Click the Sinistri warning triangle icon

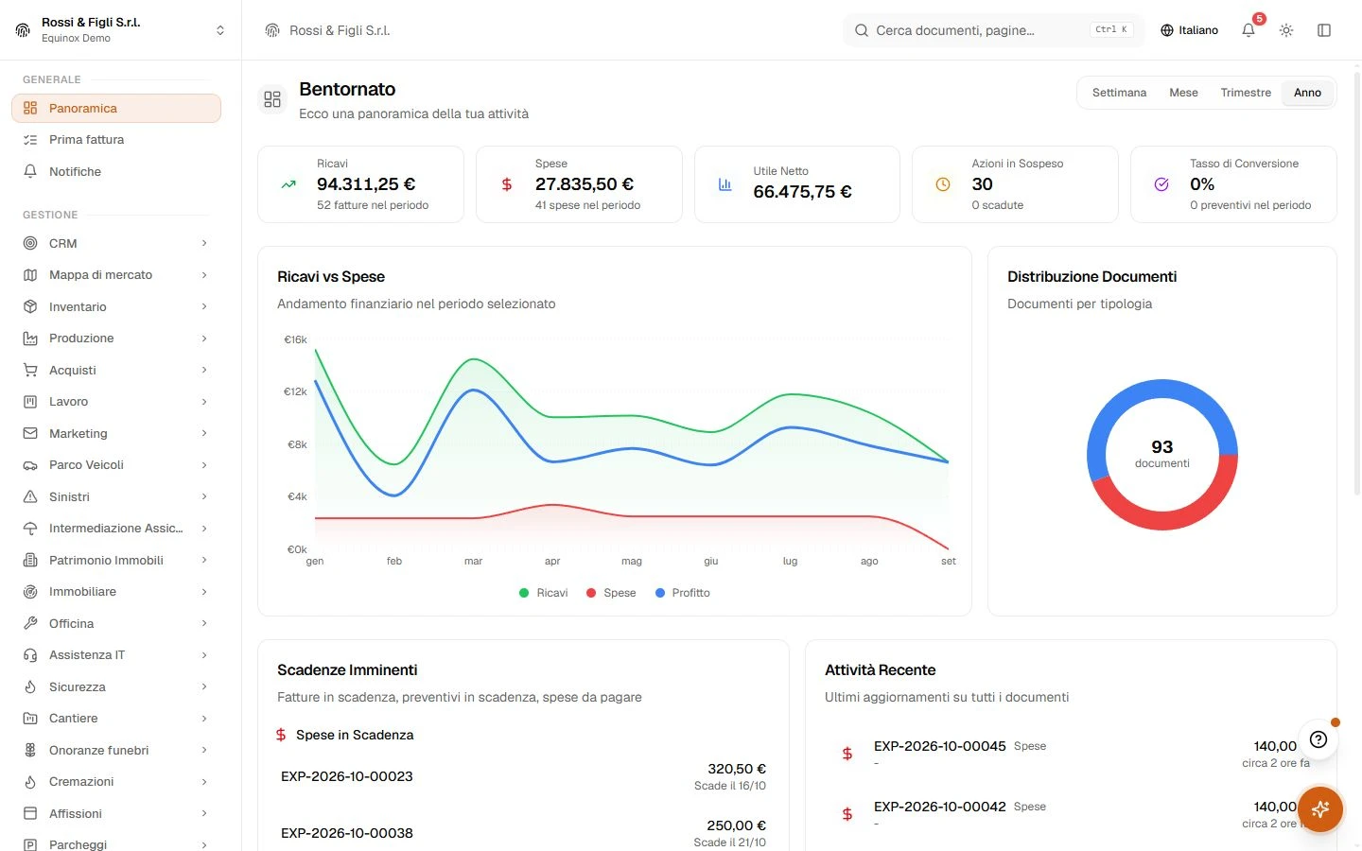pos(30,496)
